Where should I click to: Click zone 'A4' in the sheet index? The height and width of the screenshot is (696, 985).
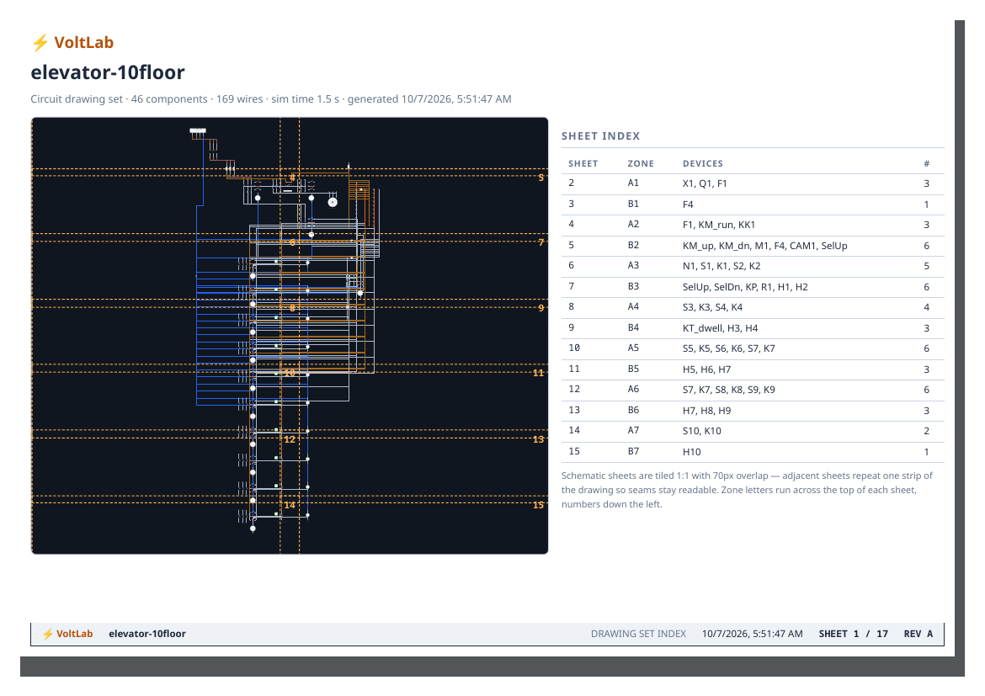(x=633, y=307)
